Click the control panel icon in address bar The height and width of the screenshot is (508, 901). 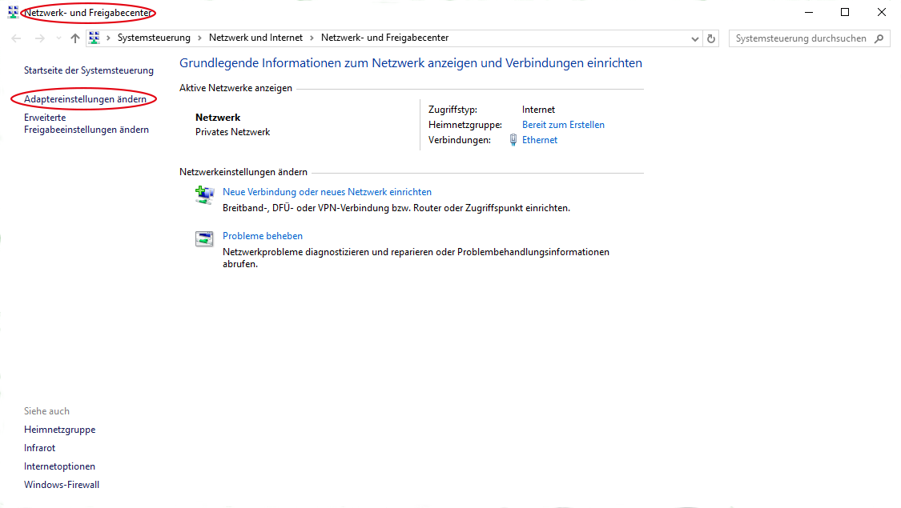tap(95, 38)
